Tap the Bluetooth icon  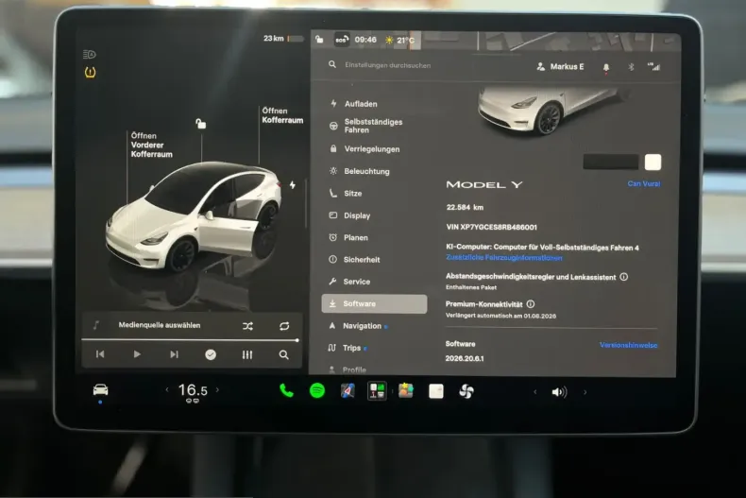pyautogui.click(x=631, y=67)
